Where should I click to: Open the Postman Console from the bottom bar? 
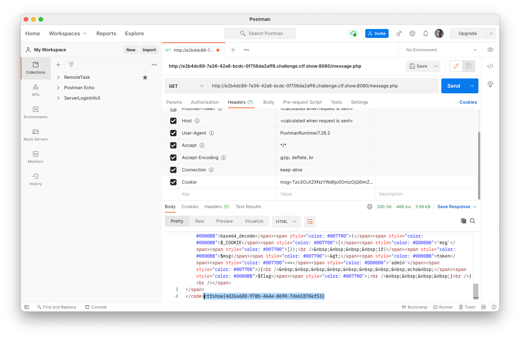point(96,307)
